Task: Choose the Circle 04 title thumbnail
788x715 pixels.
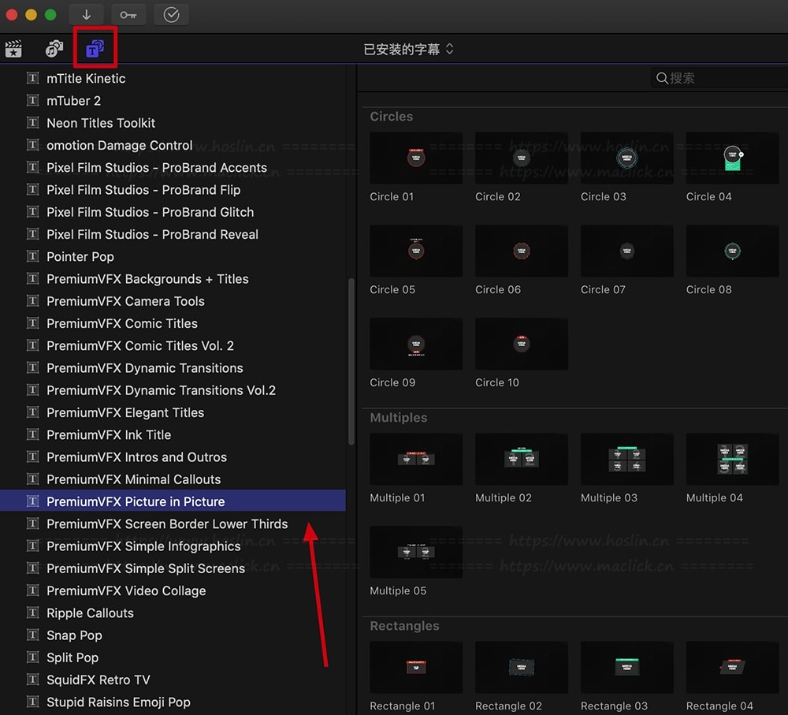Action: tap(733, 158)
